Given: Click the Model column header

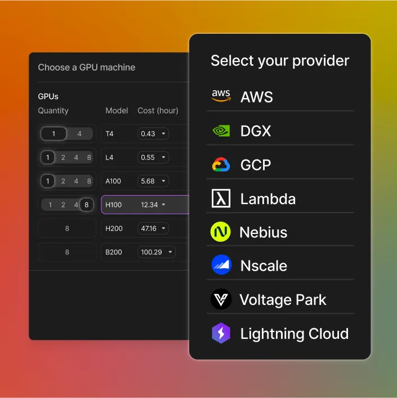Looking at the screenshot, I should pyautogui.click(x=117, y=110).
